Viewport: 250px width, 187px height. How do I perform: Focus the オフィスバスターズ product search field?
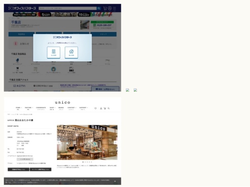67,8
